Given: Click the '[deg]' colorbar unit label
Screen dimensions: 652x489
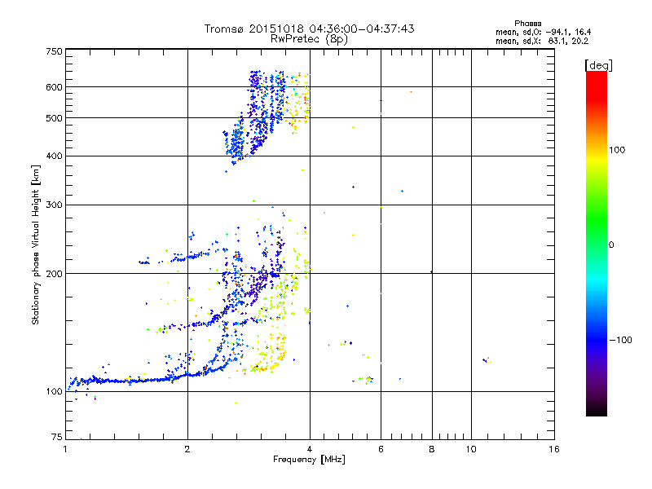Looking at the screenshot, I should [598, 66].
